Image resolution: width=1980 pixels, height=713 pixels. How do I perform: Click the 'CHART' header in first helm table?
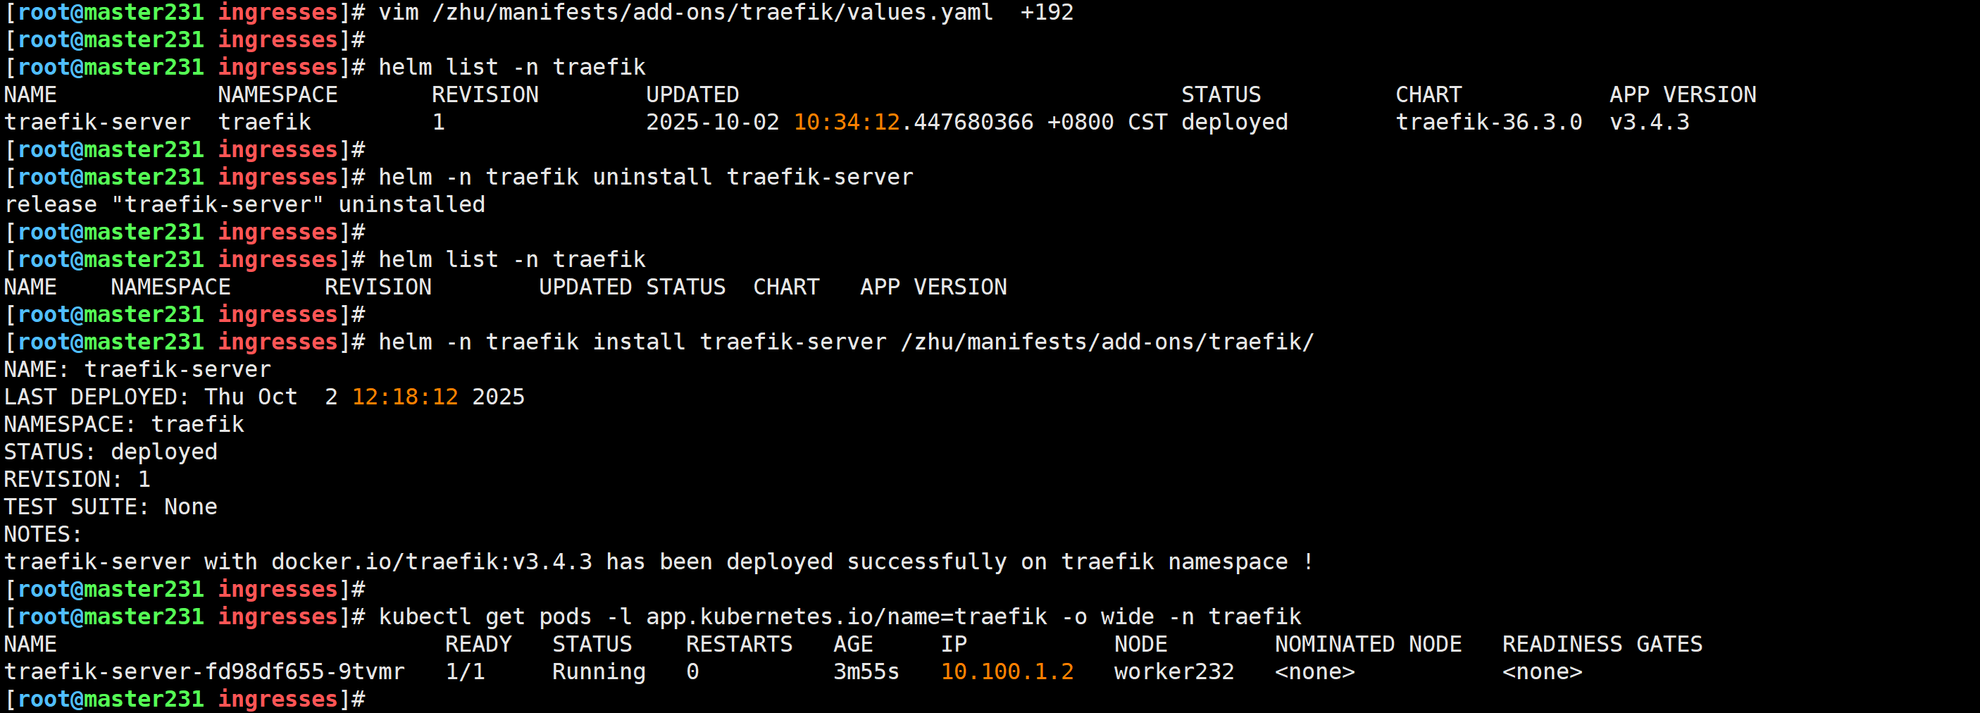point(1428,94)
